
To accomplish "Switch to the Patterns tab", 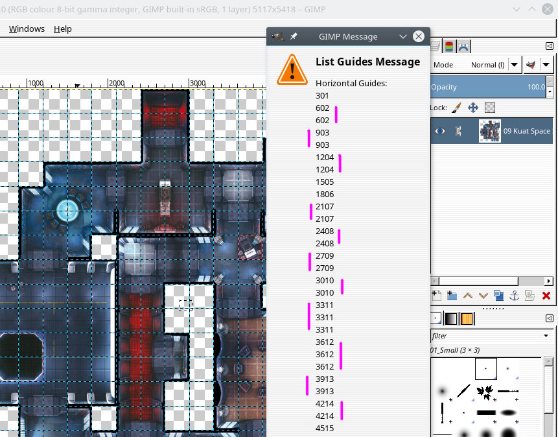I will (x=467, y=318).
